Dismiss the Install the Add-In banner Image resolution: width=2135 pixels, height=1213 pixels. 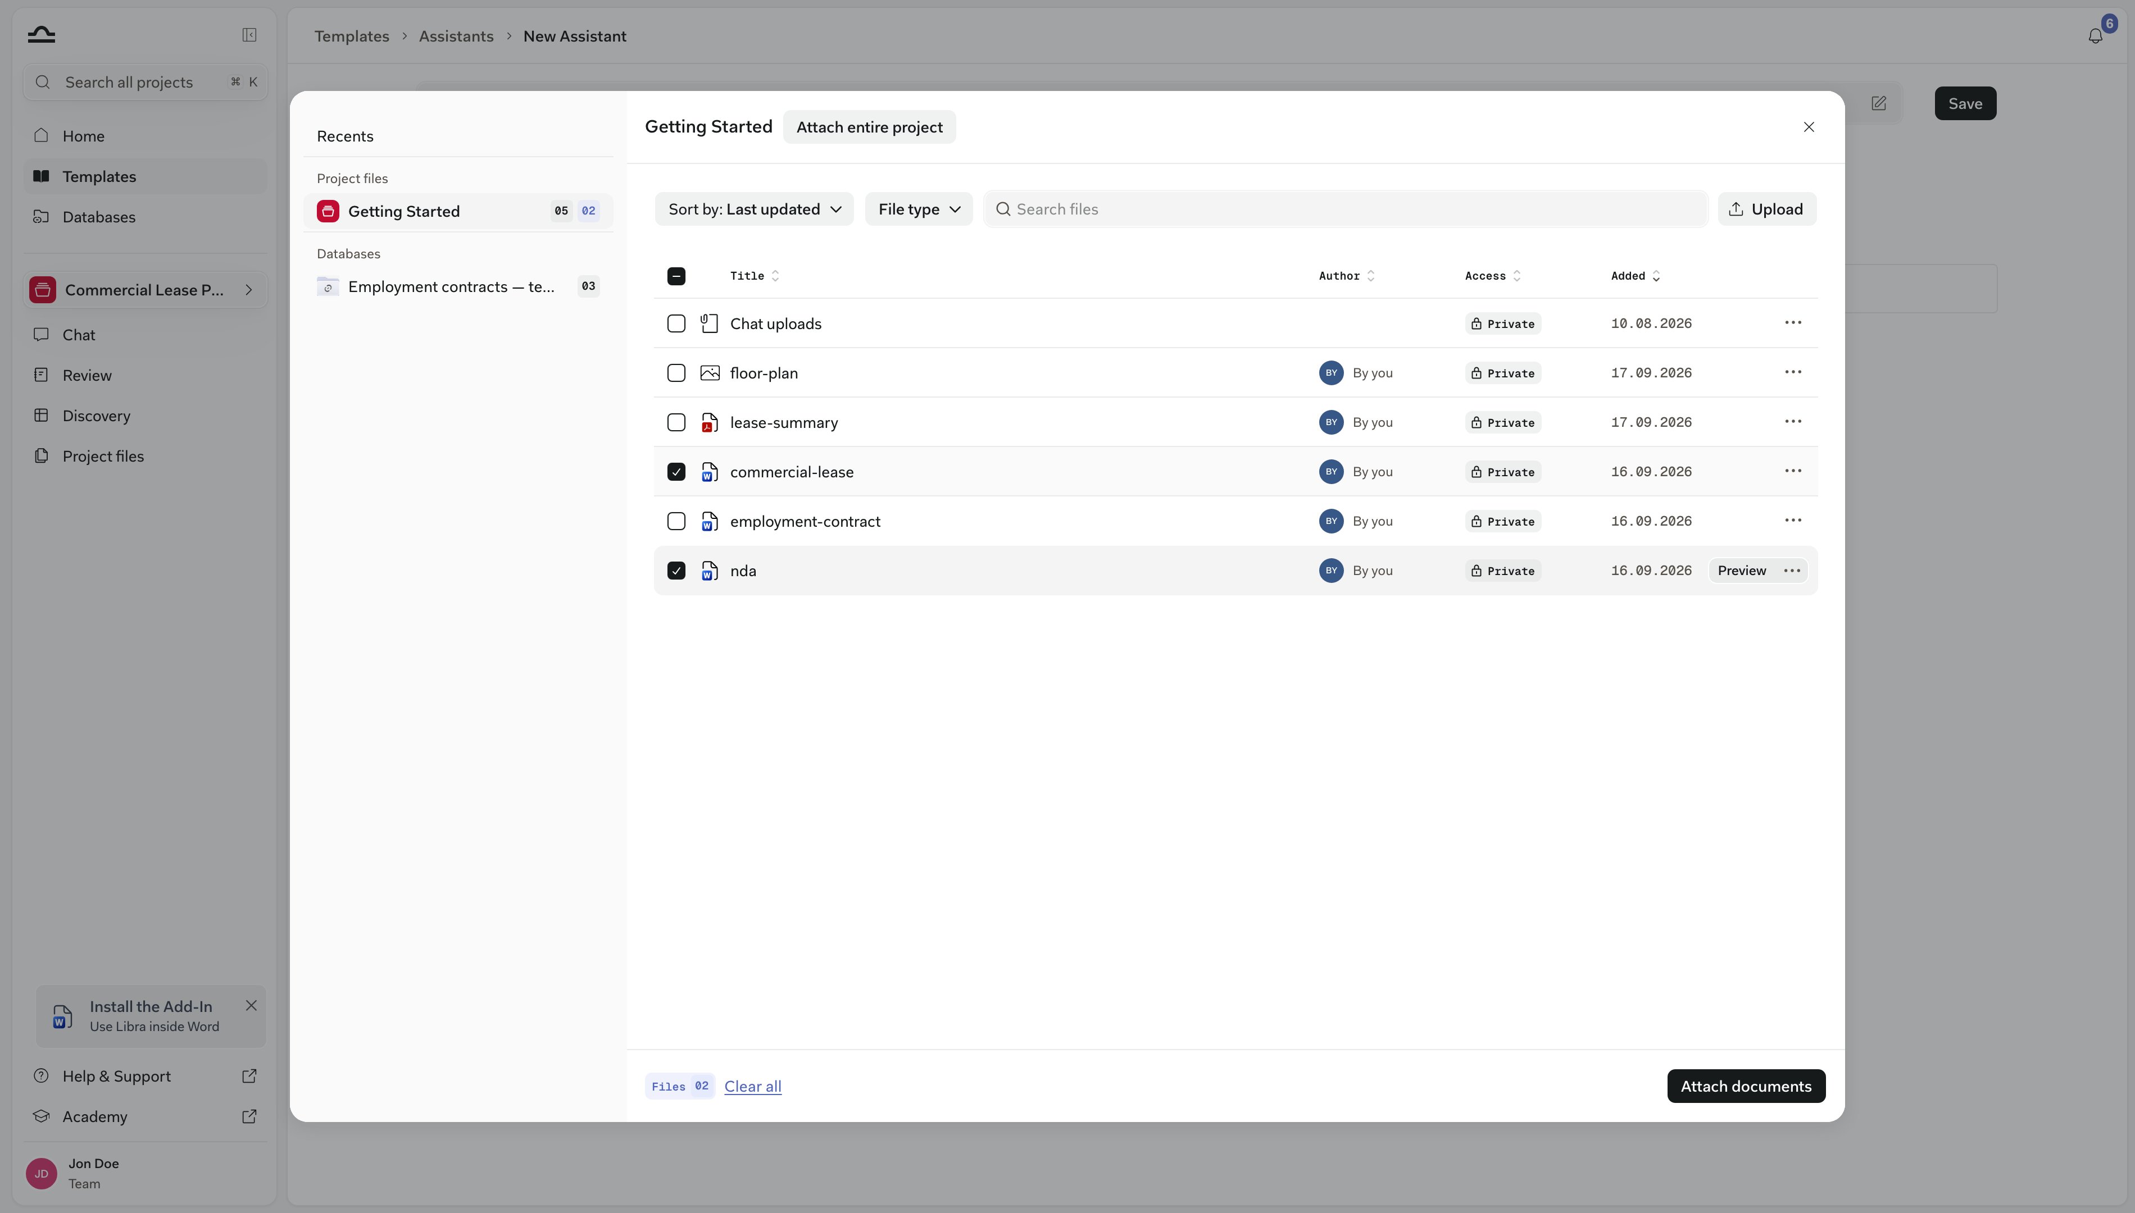pyautogui.click(x=251, y=1006)
